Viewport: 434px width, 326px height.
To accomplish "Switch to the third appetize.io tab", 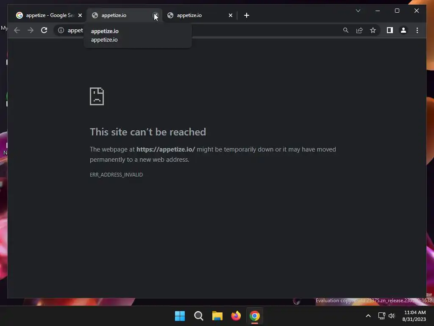I will 199,15.
